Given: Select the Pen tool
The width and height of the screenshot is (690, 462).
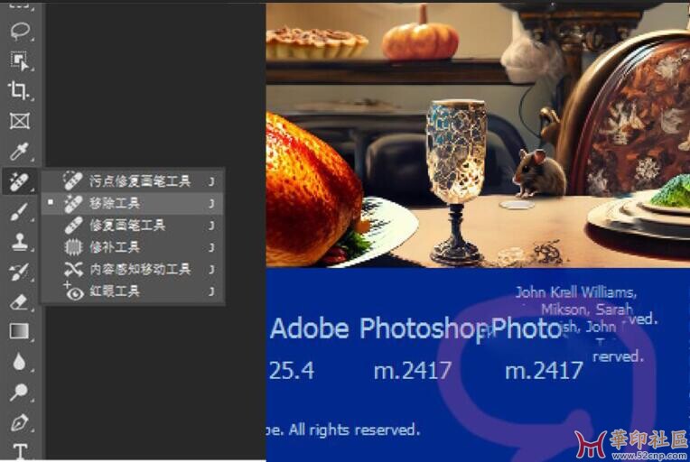Looking at the screenshot, I should (x=19, y=422).
